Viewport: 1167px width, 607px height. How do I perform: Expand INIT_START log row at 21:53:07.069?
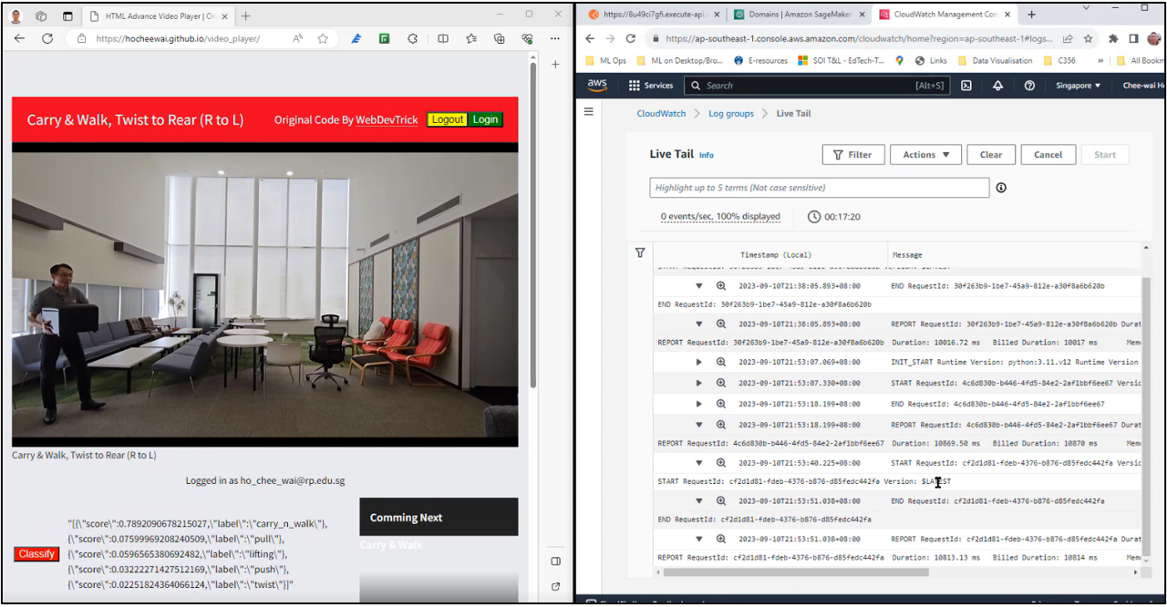coord(699,362)
